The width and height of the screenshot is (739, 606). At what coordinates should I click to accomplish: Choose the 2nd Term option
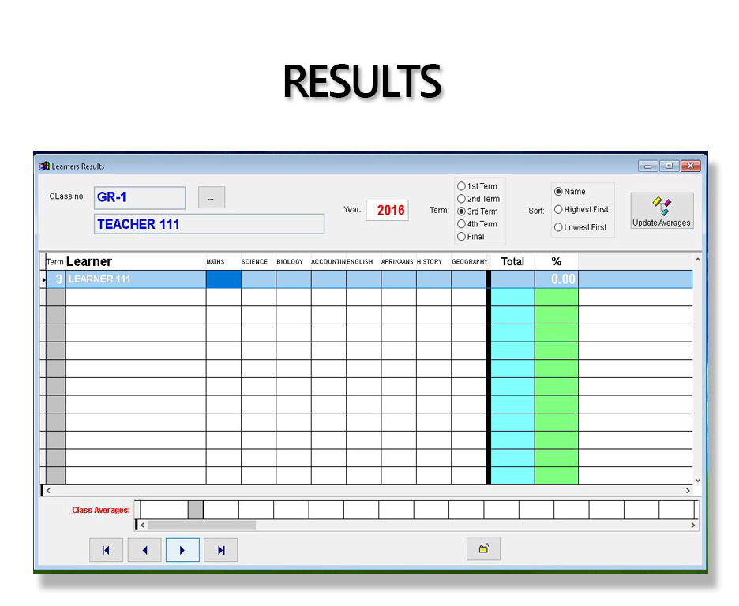[462, 199]
